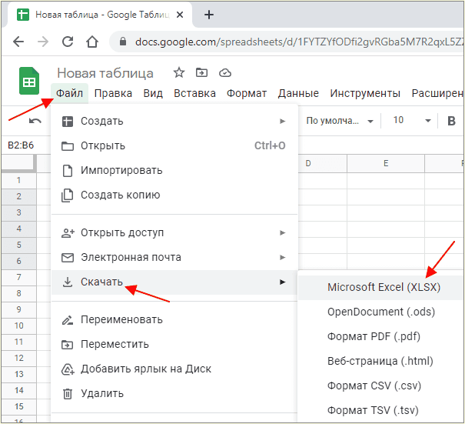This screenshot has height=424, width=465.
Task: Click the Google Sheets home logo
Action: pos(29,81)
